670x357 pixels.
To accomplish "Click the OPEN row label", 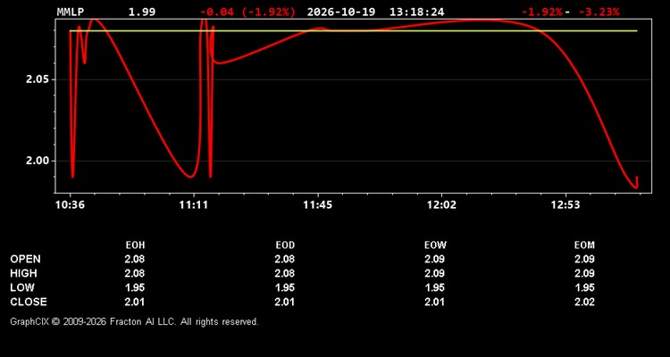I will 26,259.
